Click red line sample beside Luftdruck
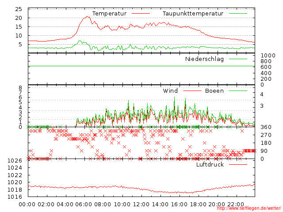283x212 pixels. click(x=238, y=164)
